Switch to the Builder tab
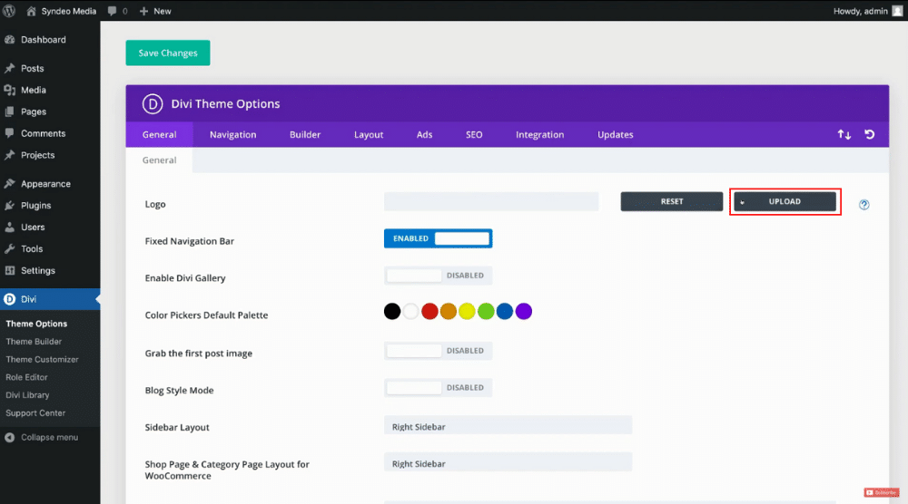The image size is (908, 504). pyautogui.click(x=305, y=135)
